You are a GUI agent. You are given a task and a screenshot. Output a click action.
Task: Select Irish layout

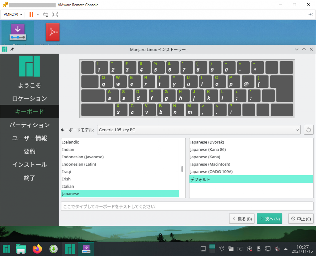point(120,179)
